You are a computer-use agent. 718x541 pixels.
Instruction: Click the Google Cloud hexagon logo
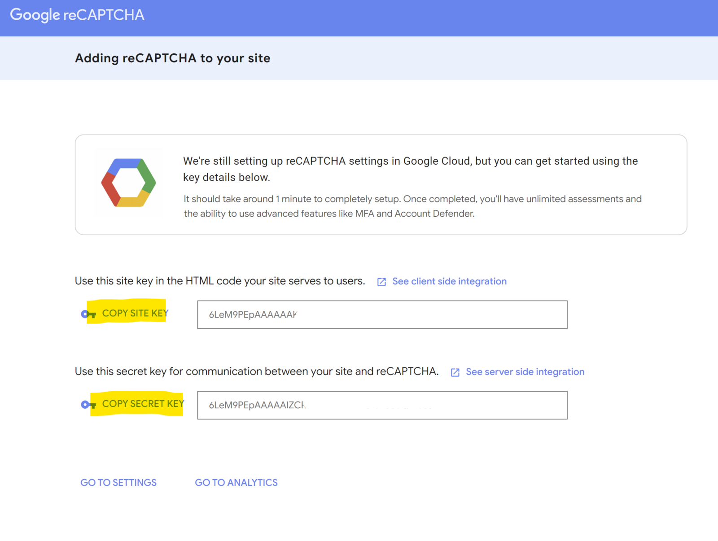pos(129,183)
